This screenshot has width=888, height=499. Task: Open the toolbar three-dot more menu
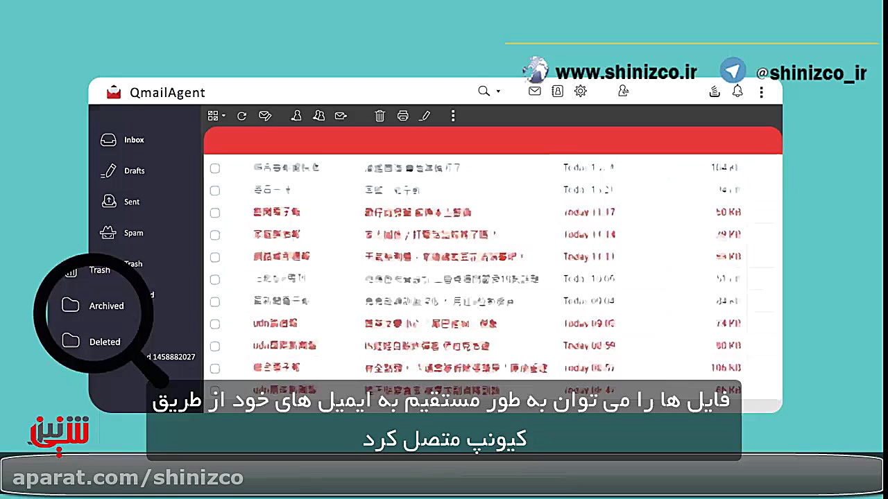click(453, 116)
